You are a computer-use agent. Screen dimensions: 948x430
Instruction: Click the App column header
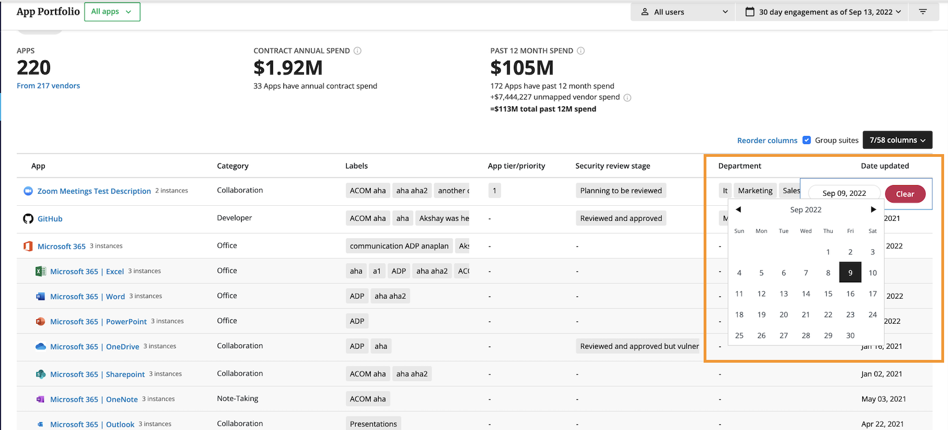(x=38, y=166)
